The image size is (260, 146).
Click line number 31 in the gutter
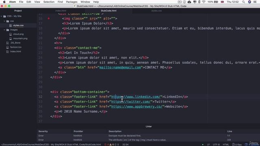coord(41,92)
